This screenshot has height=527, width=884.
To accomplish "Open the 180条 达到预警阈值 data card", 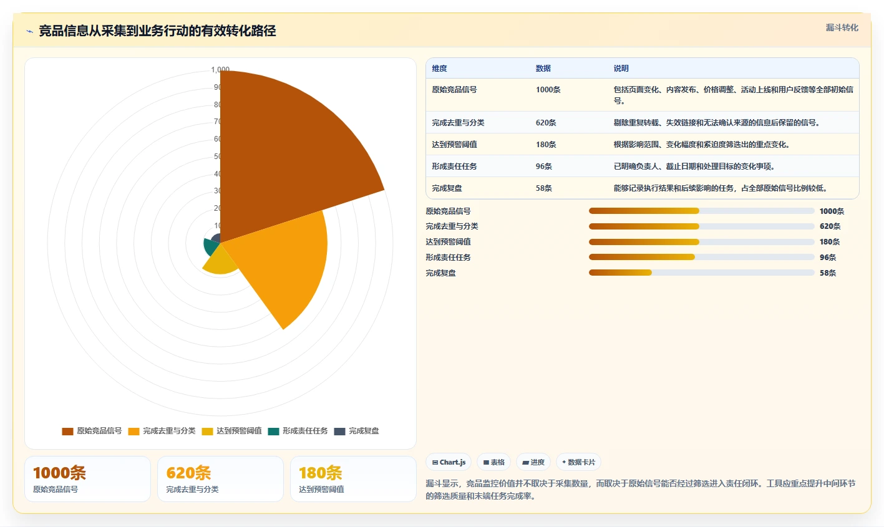I will (353, 479).
